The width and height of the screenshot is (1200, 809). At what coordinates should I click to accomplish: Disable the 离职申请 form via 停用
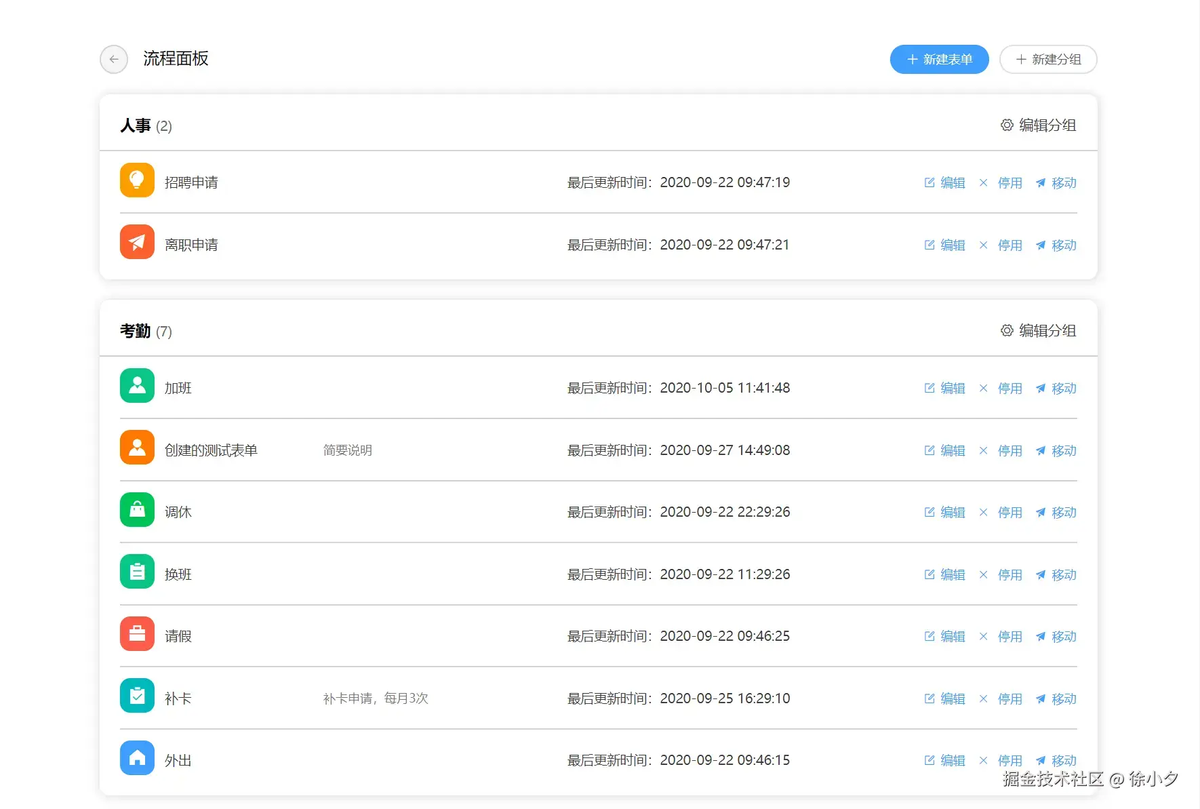(x=1001, y=245)
